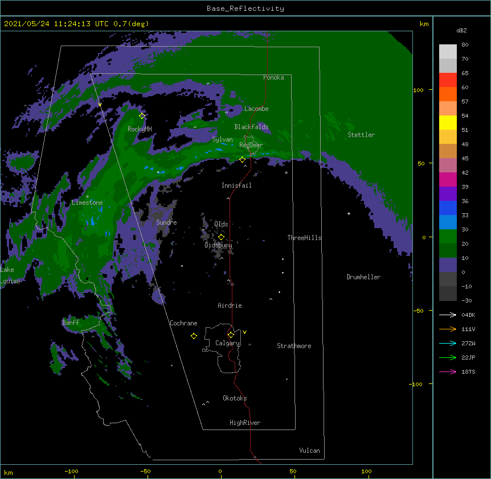Pick the purple 36-39 dBZ legend swatch
Image resolution: width=491 pixels, height=479 pixels.
(x=448, y=194)
